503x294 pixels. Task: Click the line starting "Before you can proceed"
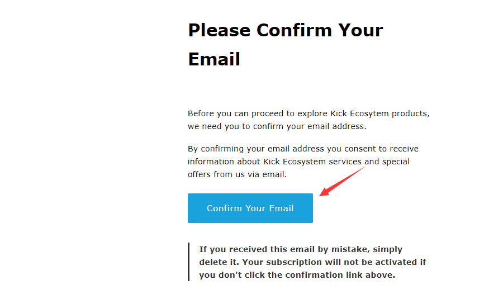tap(309, 113)
